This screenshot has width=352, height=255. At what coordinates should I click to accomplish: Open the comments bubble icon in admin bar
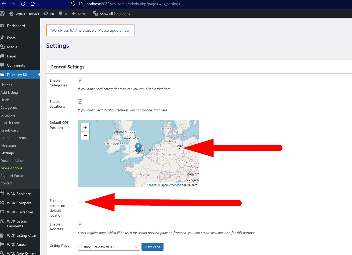tap(61, 13)
